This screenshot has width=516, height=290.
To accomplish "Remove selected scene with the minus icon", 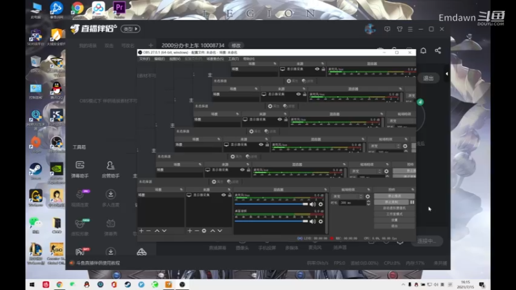I will click(x=148, y=231).
